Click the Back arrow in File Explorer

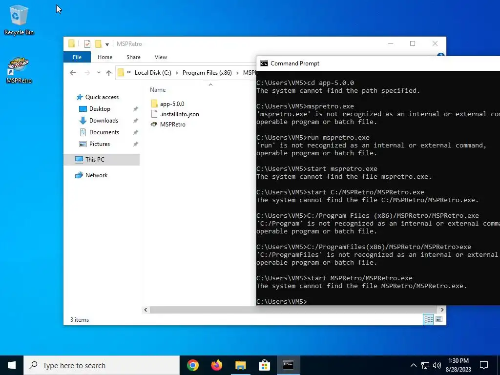tap(73, 73)
